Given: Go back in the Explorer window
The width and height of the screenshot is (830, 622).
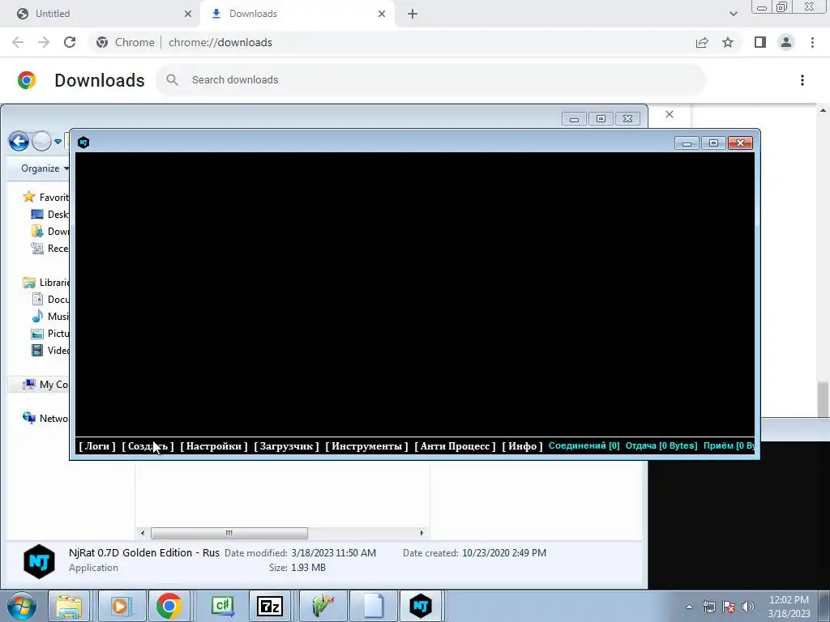Looking at the screenshot, I should point(19,141).
